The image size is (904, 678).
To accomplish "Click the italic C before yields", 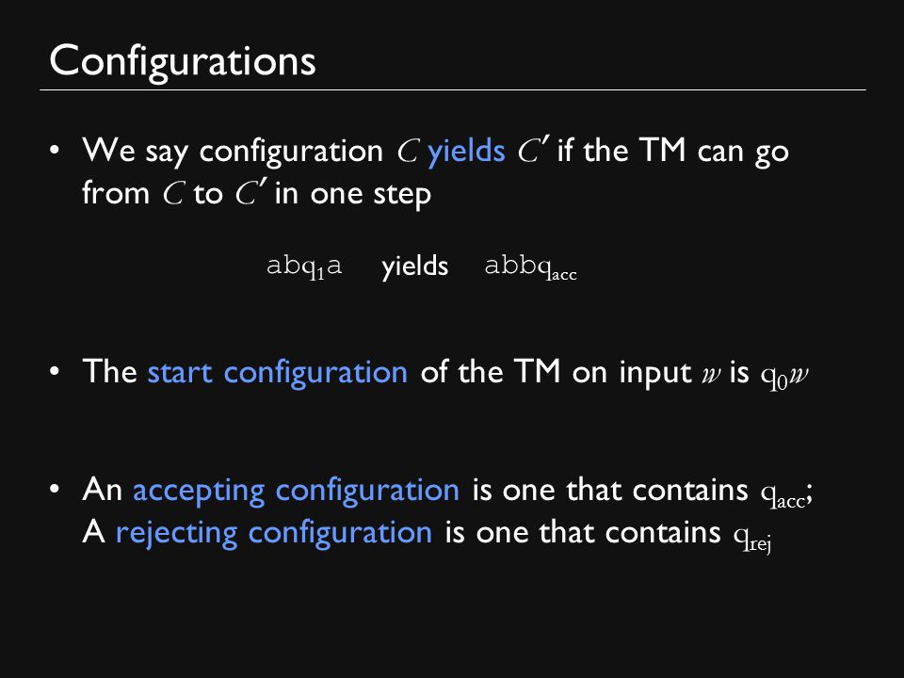I will (x=407, y=152).
